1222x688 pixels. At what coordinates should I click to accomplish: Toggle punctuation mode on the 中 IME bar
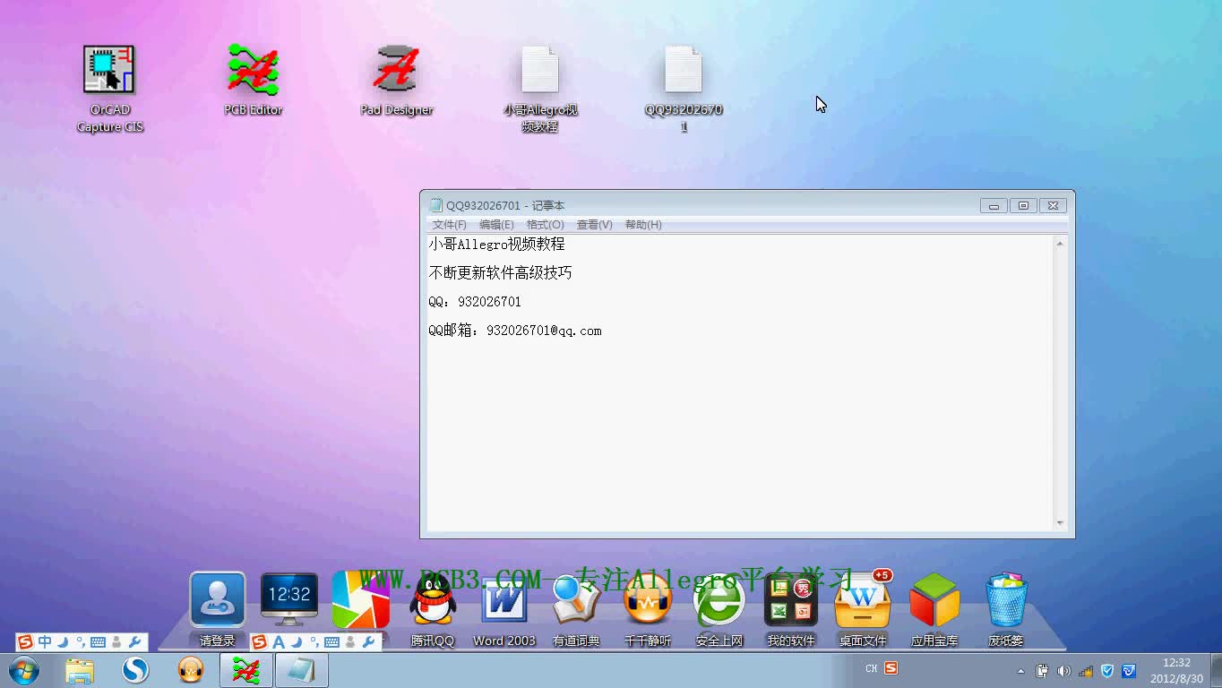[x=80, y=642]
